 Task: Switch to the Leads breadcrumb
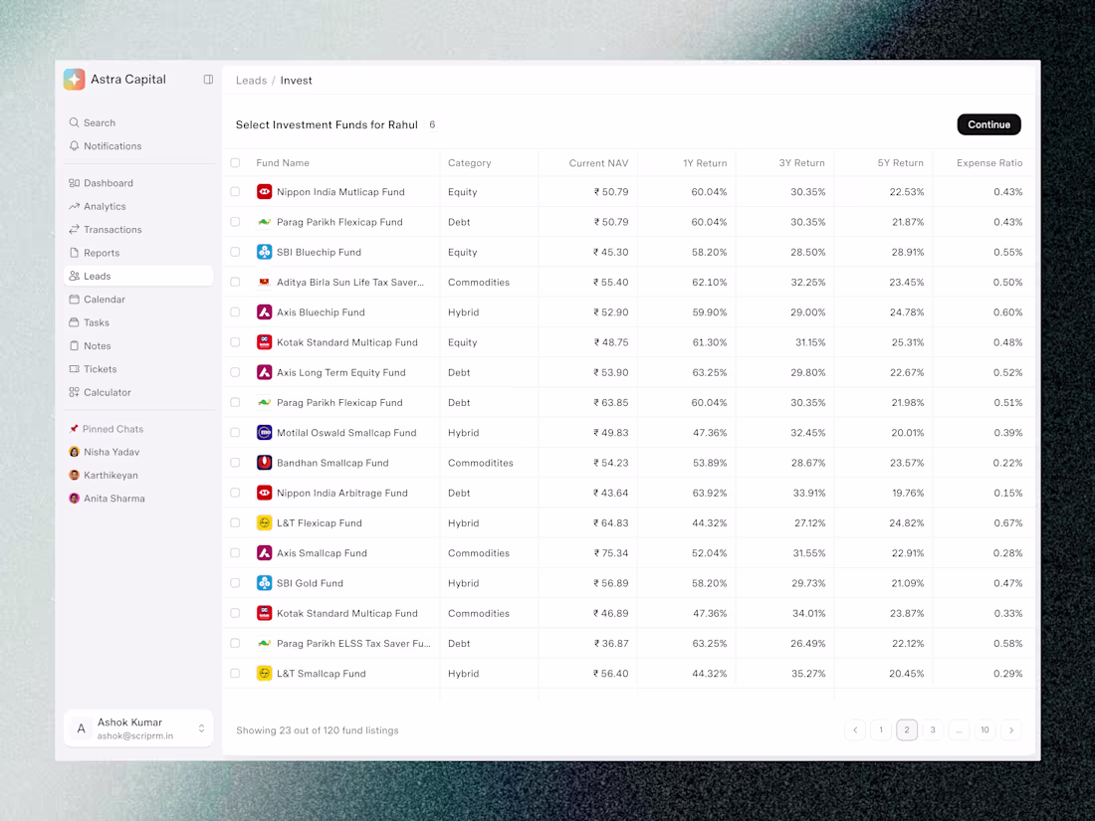pos(251,80)
